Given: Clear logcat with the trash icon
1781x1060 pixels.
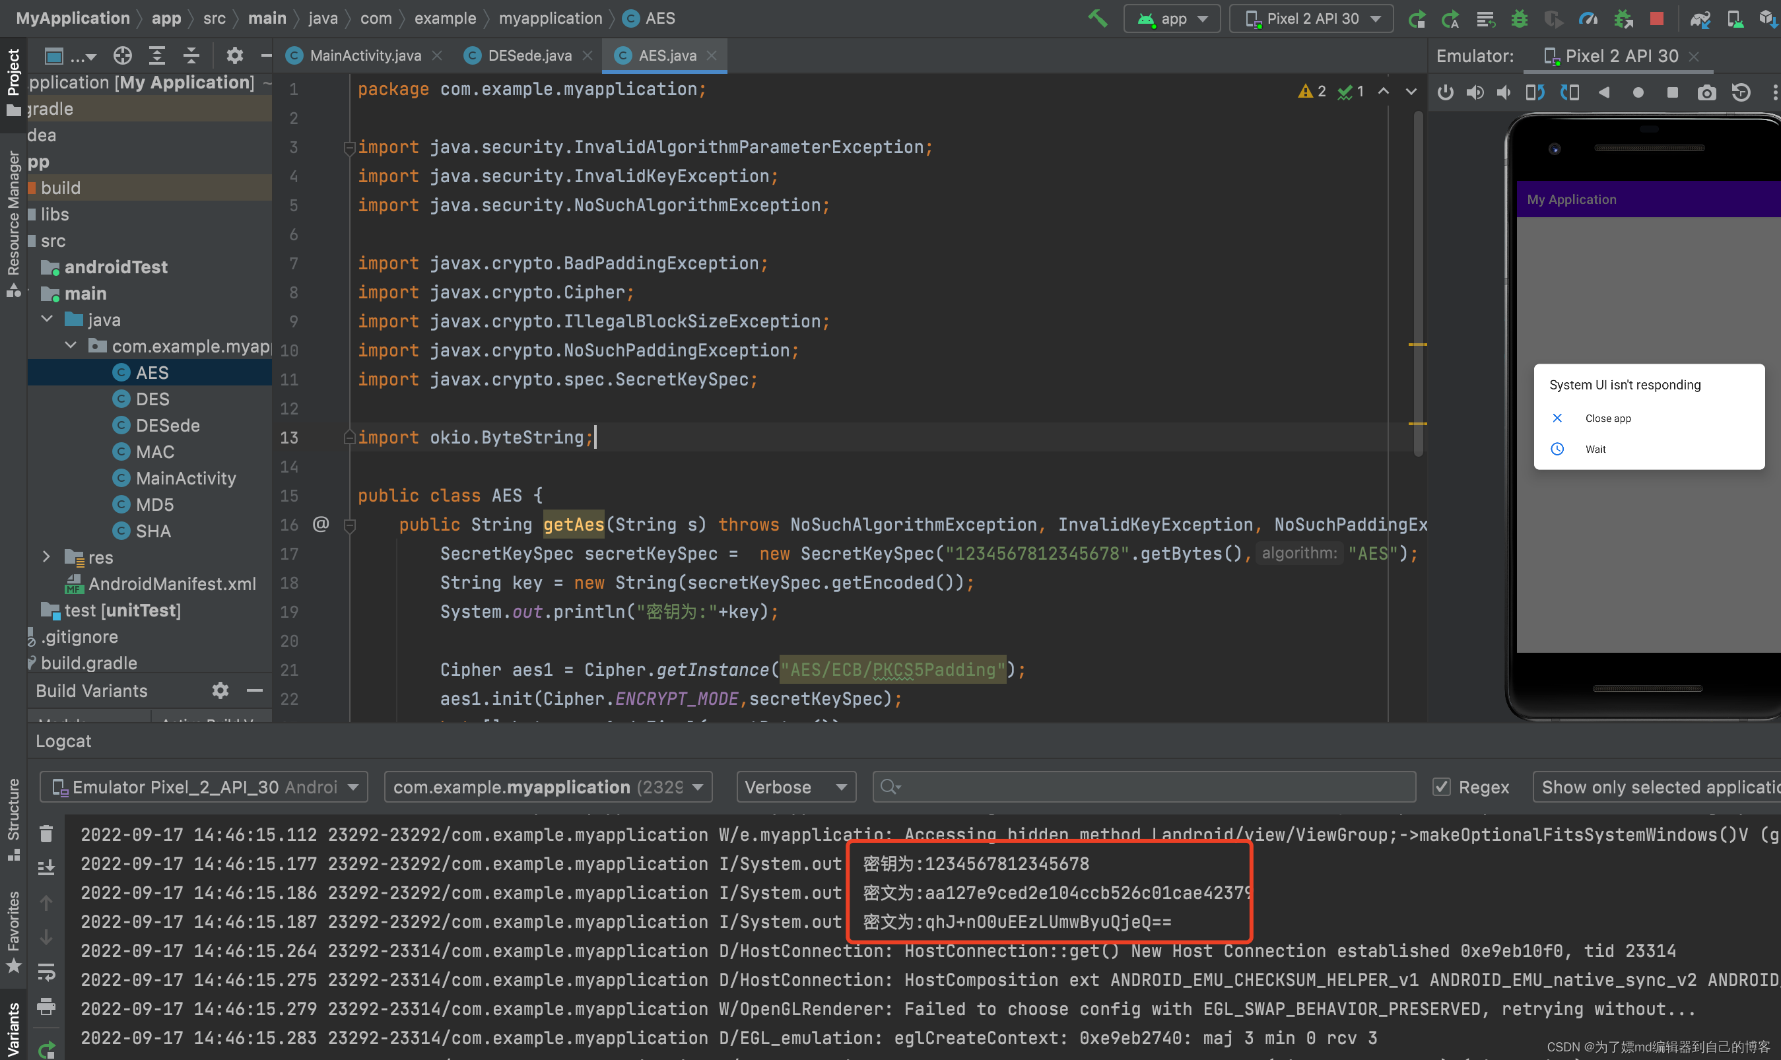Looking at the screenshot, I should (46, 834).
